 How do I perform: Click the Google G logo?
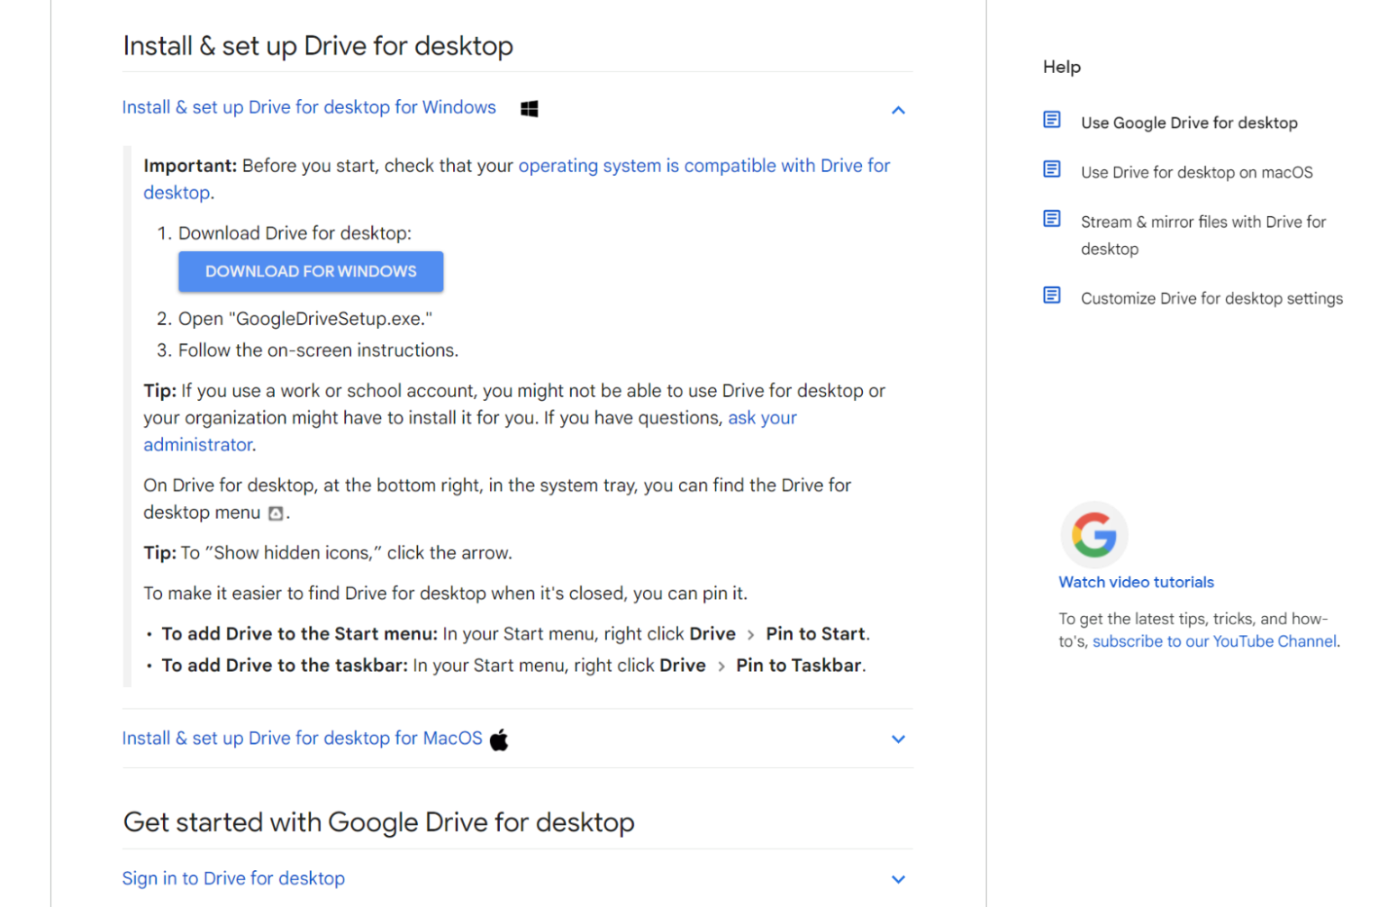[1093, 535]
